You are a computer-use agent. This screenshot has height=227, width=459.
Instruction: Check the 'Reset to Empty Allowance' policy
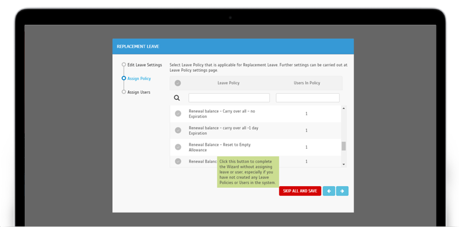point(178,147)
